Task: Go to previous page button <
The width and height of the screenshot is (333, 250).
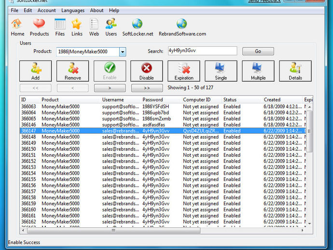Action: [72, 88]
